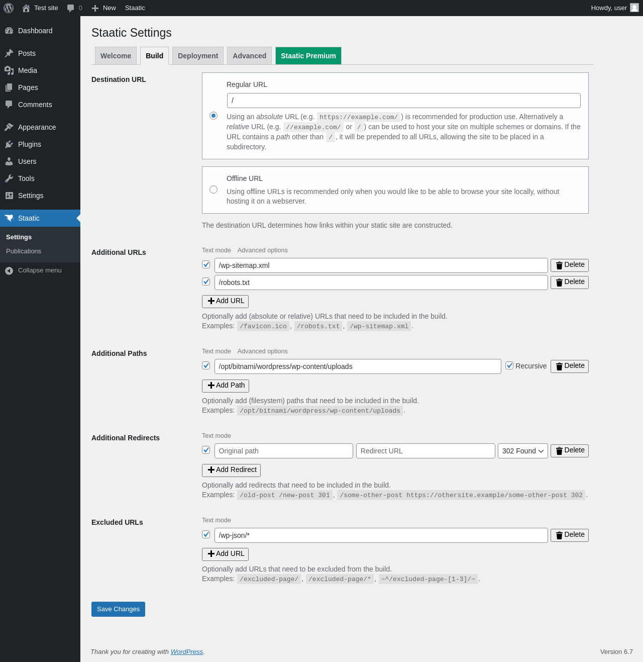Image resolution: width=643 pixels, height=662 pixels.
Task: Click Save Changes button
Action: (x=118, y=609)
